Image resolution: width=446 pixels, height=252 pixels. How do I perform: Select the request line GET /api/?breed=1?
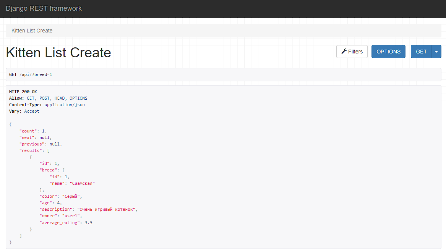click(x=31, y=75)
